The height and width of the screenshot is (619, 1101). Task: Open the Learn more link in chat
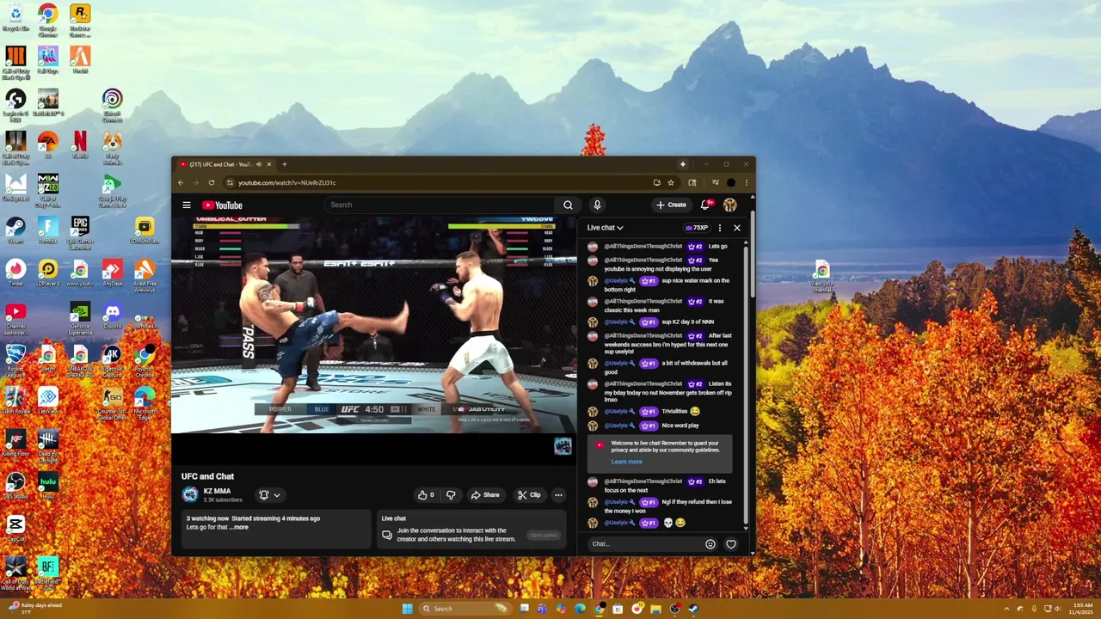point(626,462)
